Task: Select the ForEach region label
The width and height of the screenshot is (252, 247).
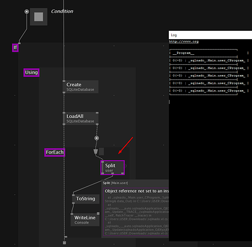Action: point(55,152)
